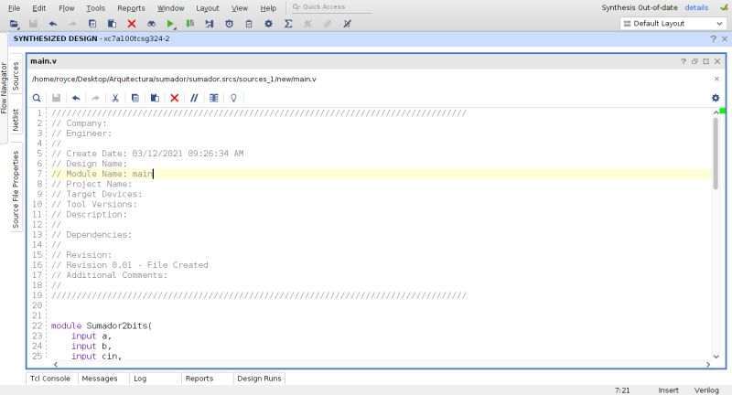Open the Sources side tab

coord(16,76)
